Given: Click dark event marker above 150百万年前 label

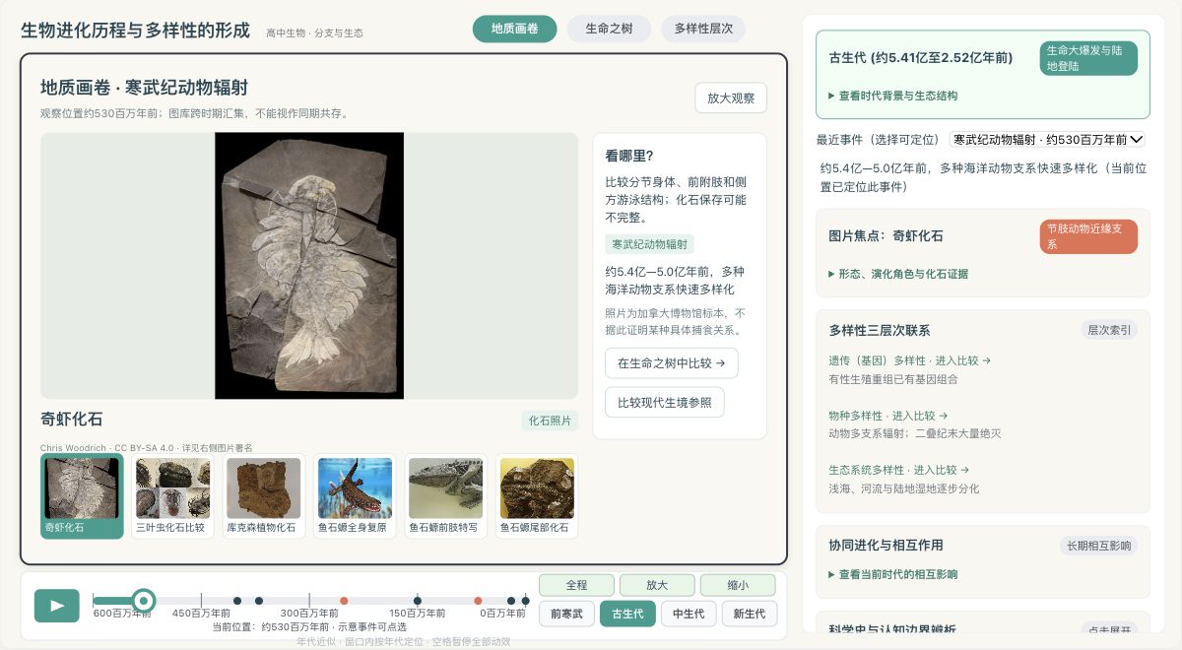Looking at the screenshot, I should click(x=418, y=600).
